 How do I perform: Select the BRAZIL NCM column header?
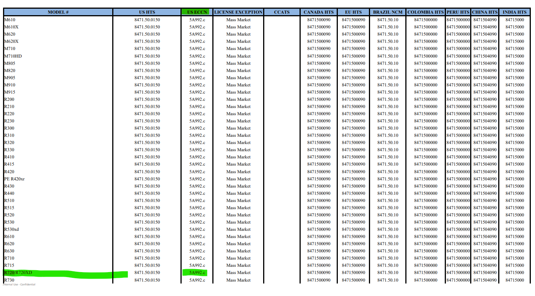click(x=388, y=12)
